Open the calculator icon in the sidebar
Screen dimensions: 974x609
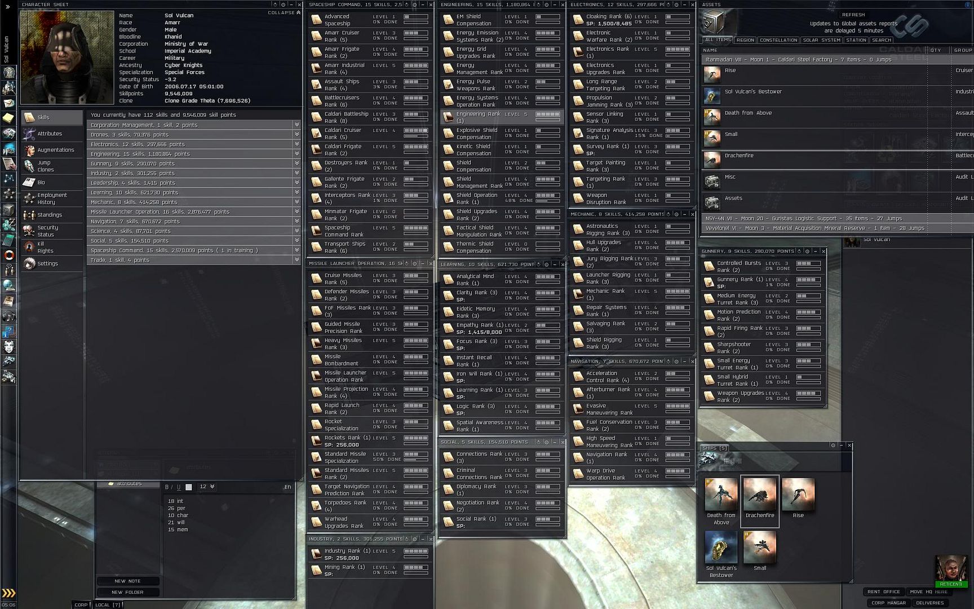tap(9, 240)
